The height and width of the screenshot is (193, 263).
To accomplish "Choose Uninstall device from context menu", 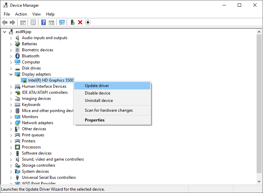I will point(112,101).
